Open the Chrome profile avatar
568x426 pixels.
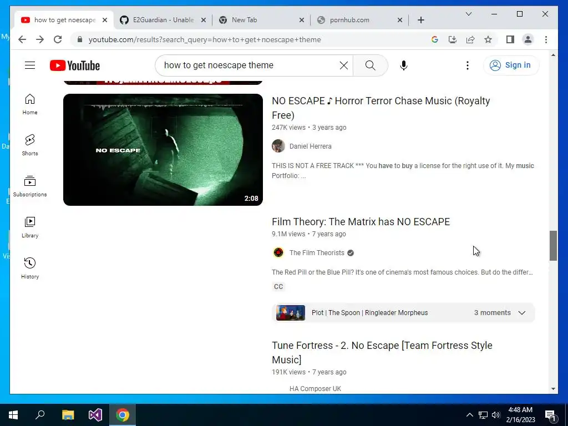[x=528, y=39]
